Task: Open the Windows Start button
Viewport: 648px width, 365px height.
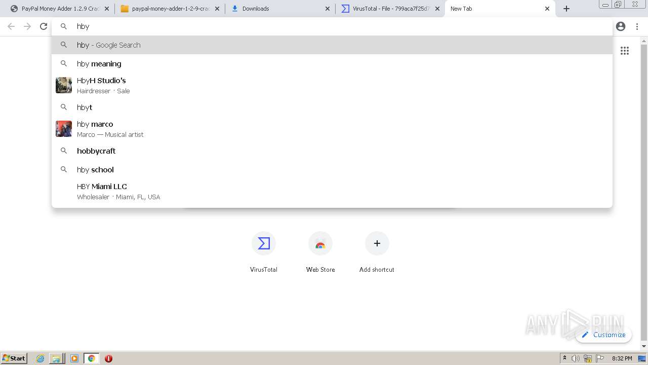Action: tap(14, 358)
